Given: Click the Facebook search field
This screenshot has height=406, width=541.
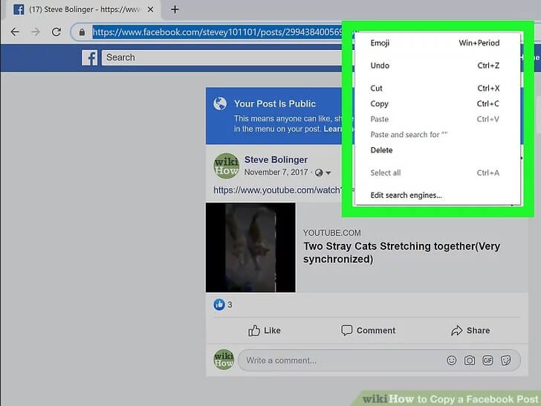Looking at the screenshot, I should click(222, 57).
